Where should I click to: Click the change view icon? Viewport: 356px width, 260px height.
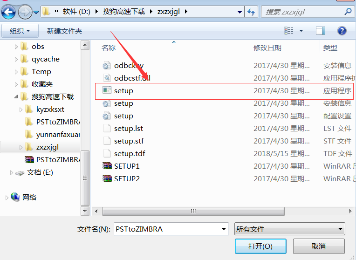point(289,31)
